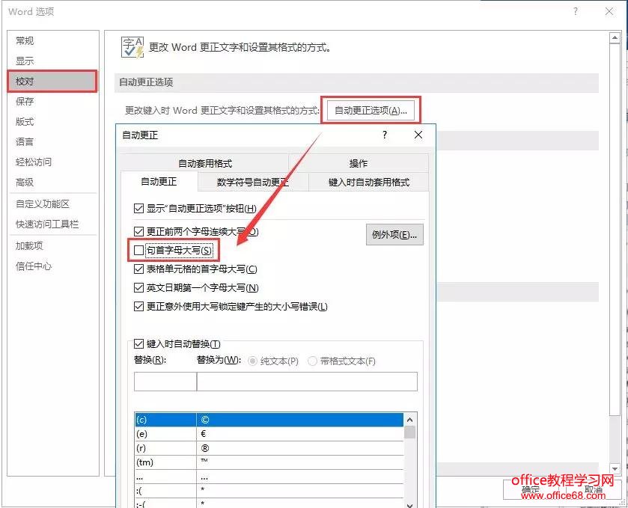628x508 pixels.
Task: Select the (e) euro replacement row
Action: click(x=269, y=434)
